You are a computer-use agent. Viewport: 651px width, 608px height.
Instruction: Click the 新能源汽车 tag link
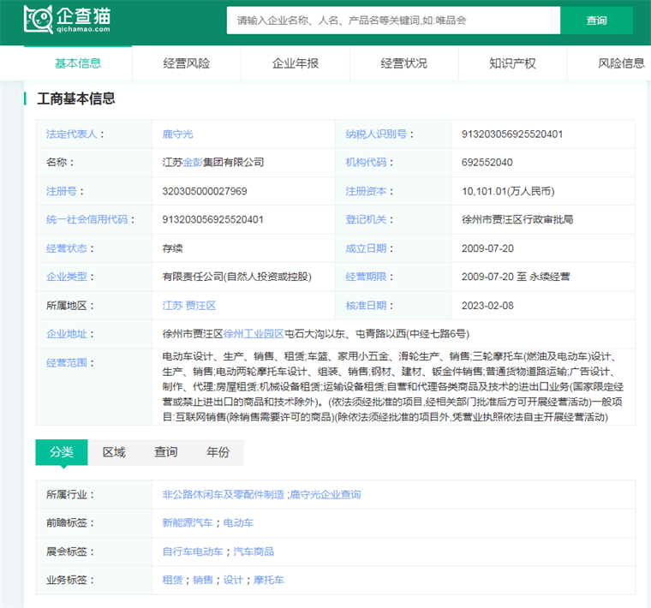[x=188, y=523]
